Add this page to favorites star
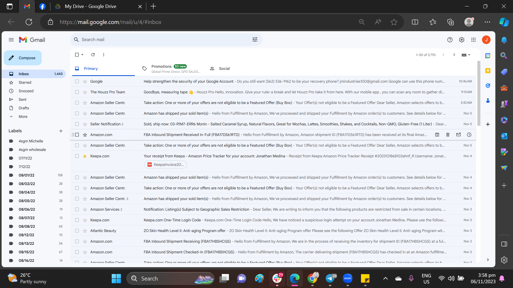Viewport: 513px width, 288px height. [394, 22]
